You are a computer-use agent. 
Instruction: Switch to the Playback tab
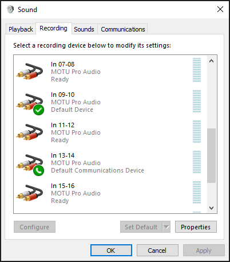click(21, 29)
